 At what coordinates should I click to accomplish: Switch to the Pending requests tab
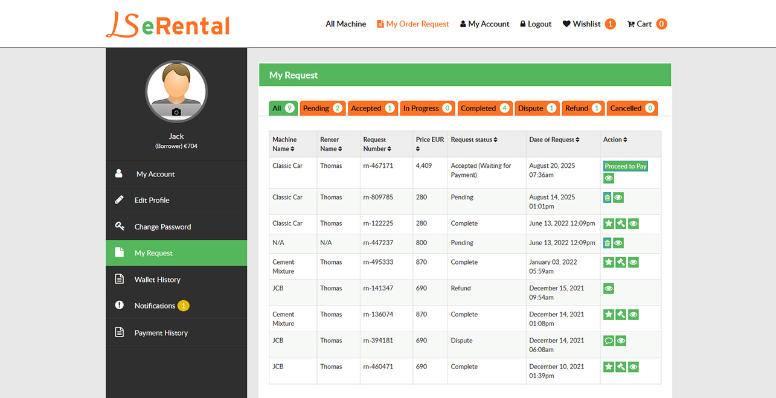322,108
